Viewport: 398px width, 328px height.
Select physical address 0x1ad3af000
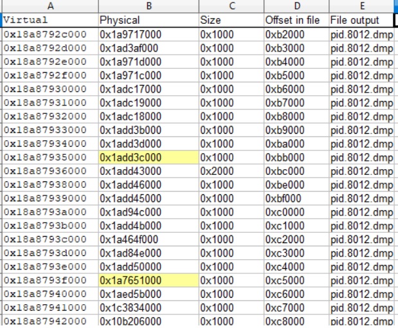coord(149,48)
